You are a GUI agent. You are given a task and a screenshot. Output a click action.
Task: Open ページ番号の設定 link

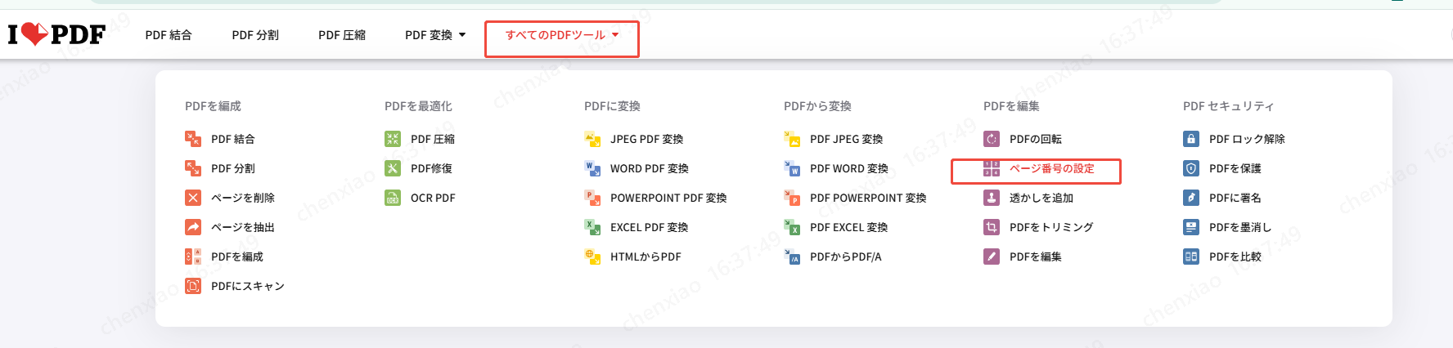click(1052, 168)
